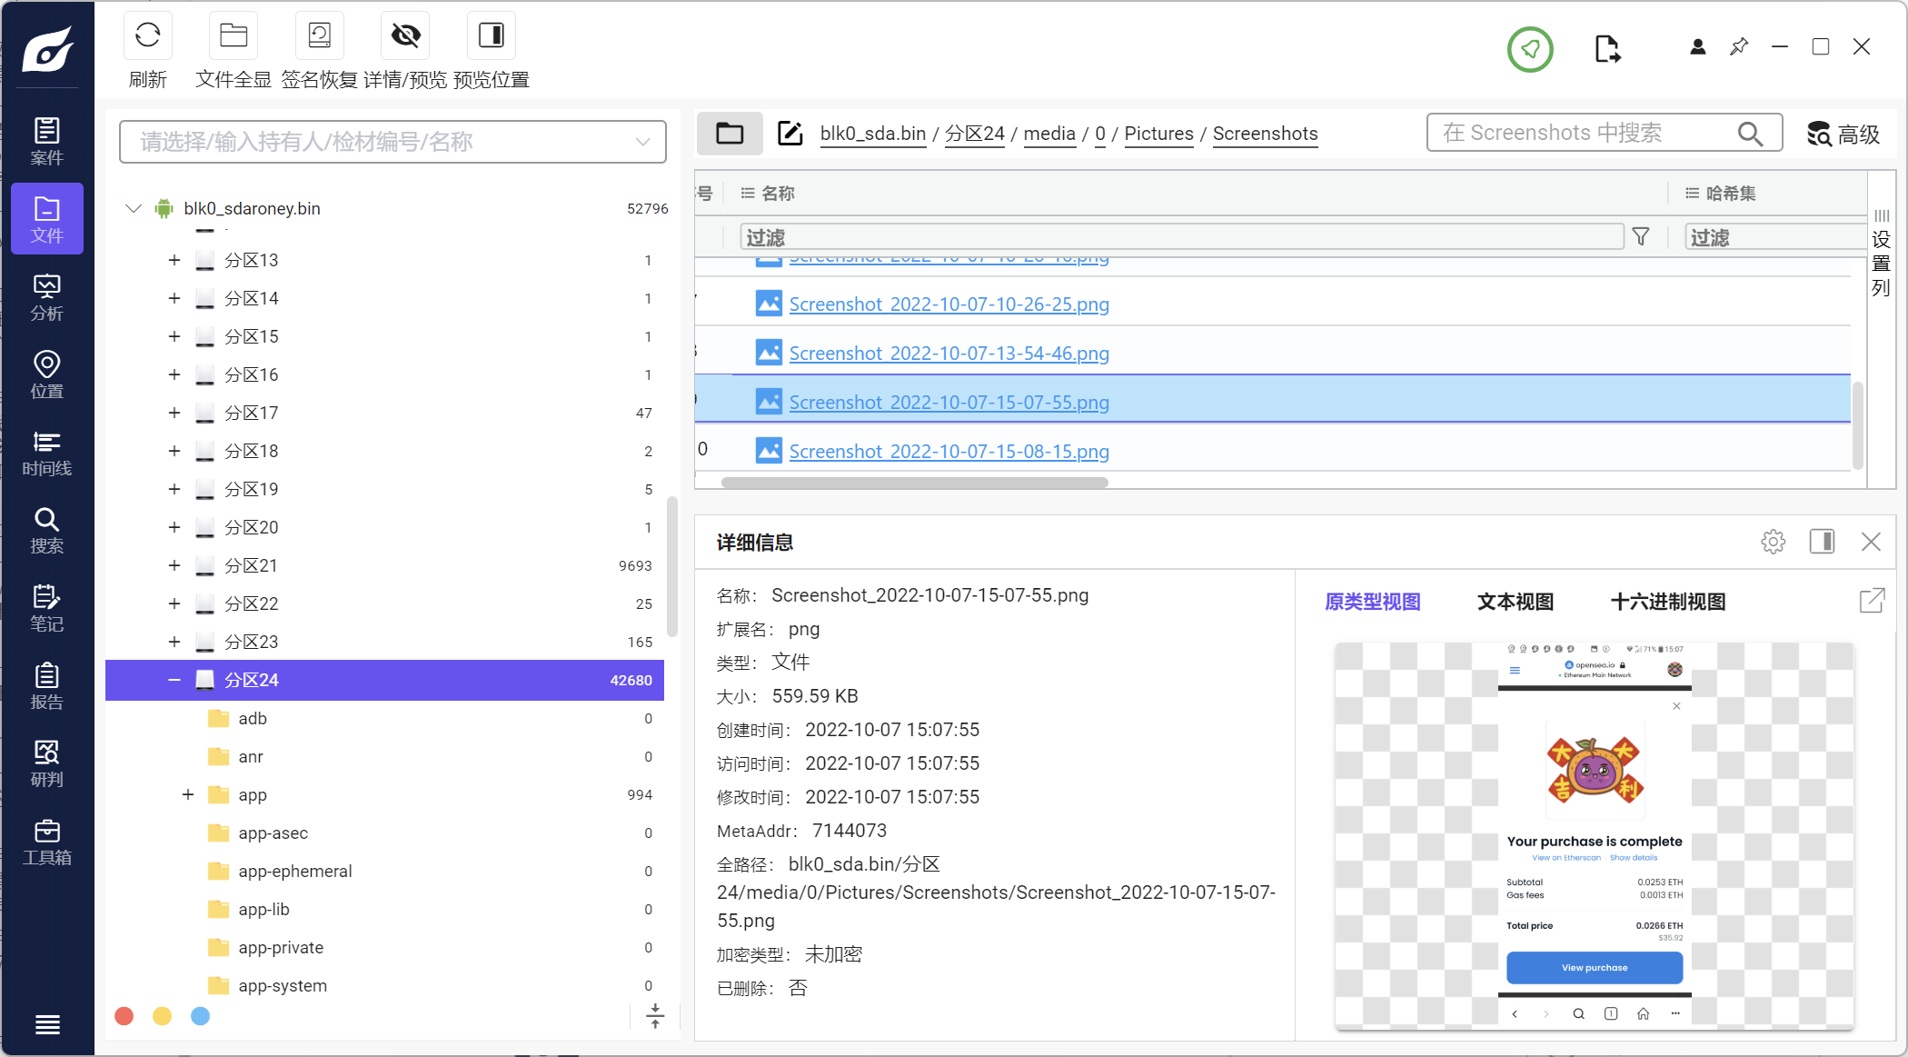Screen dimensions: 1908x1057
Task: Collapse 分区24 node
Action: [x=174, y=680]
